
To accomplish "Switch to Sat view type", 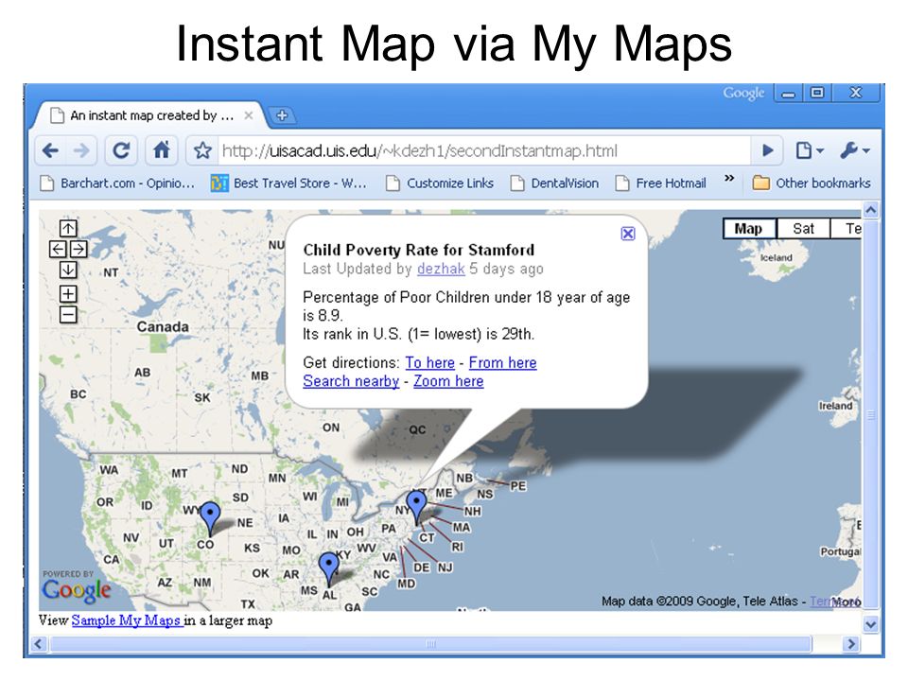I will [x=803, y=229].
